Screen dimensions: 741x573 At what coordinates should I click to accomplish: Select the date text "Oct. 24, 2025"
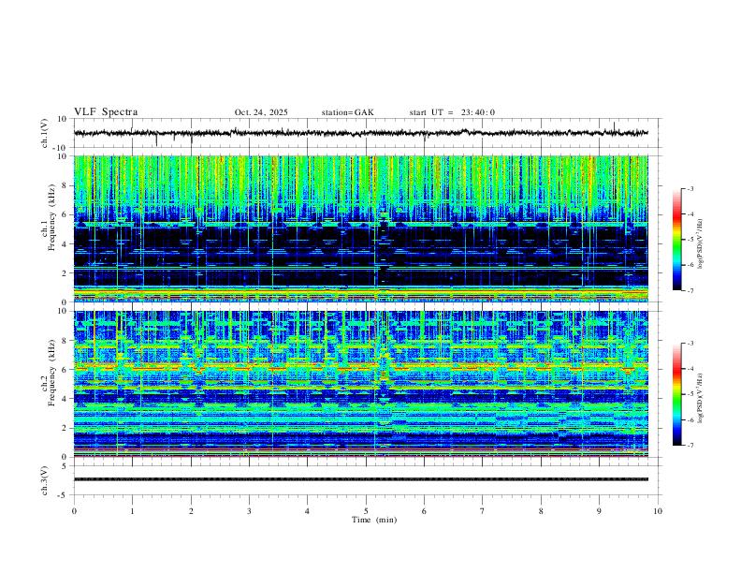click(261, 112)
